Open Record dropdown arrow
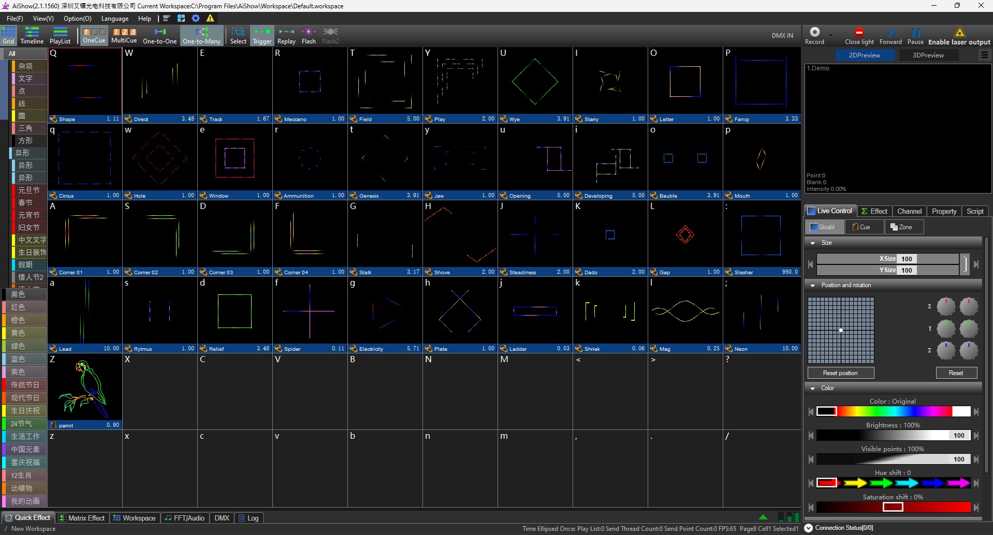This screenshot has width=993, height=535. 830,36
